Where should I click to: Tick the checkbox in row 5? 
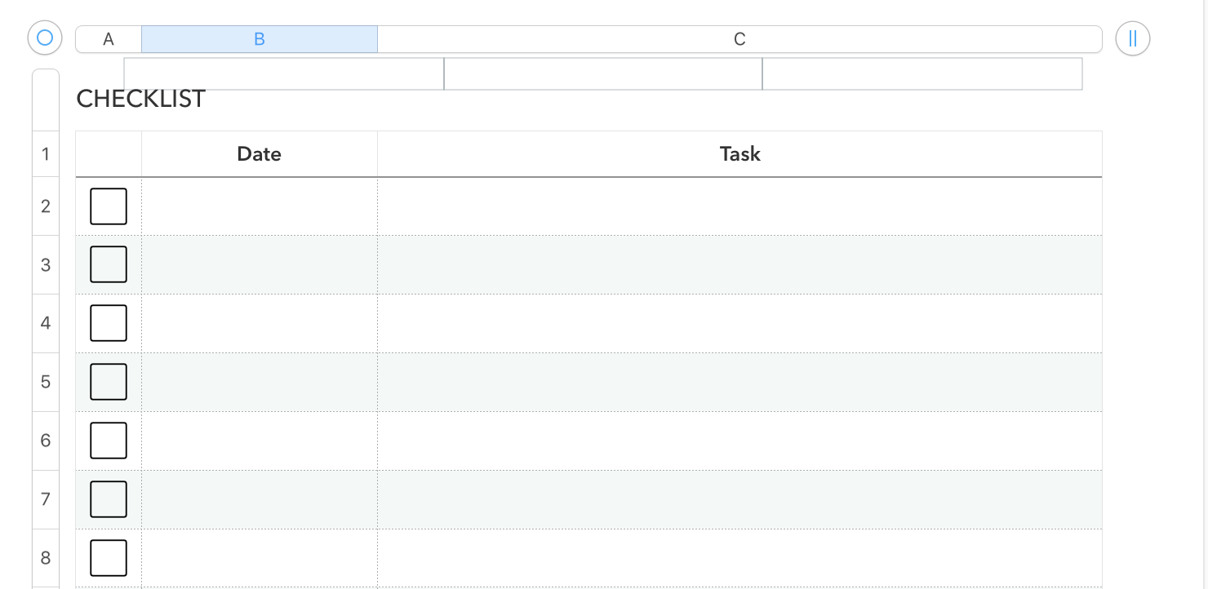109,382
